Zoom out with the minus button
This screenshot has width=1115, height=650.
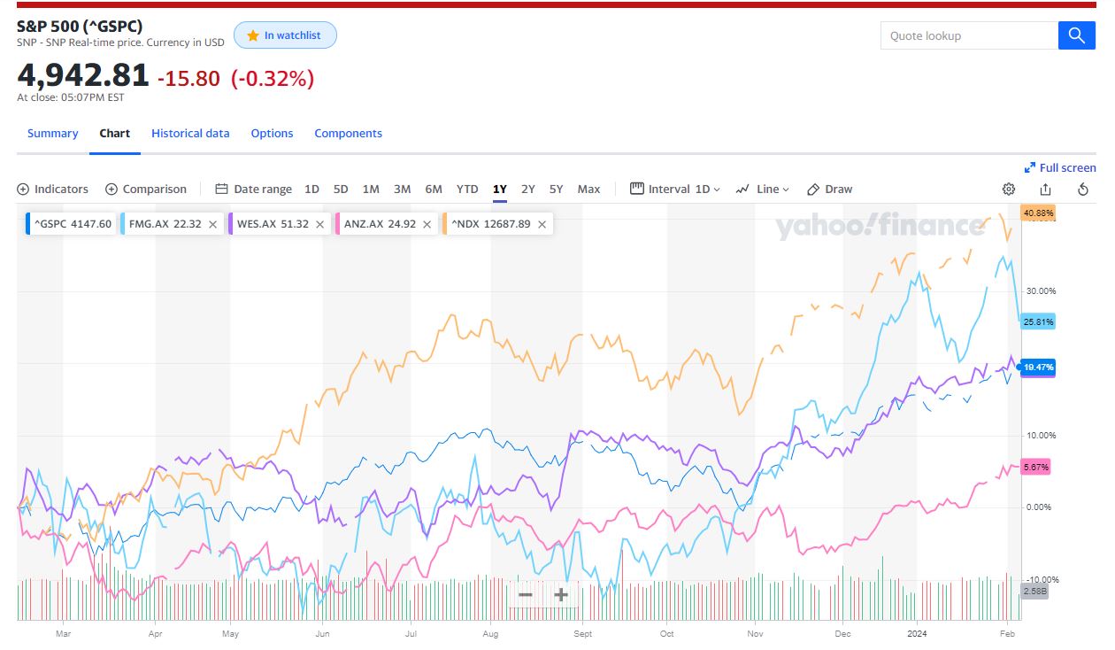coord(525,594)
